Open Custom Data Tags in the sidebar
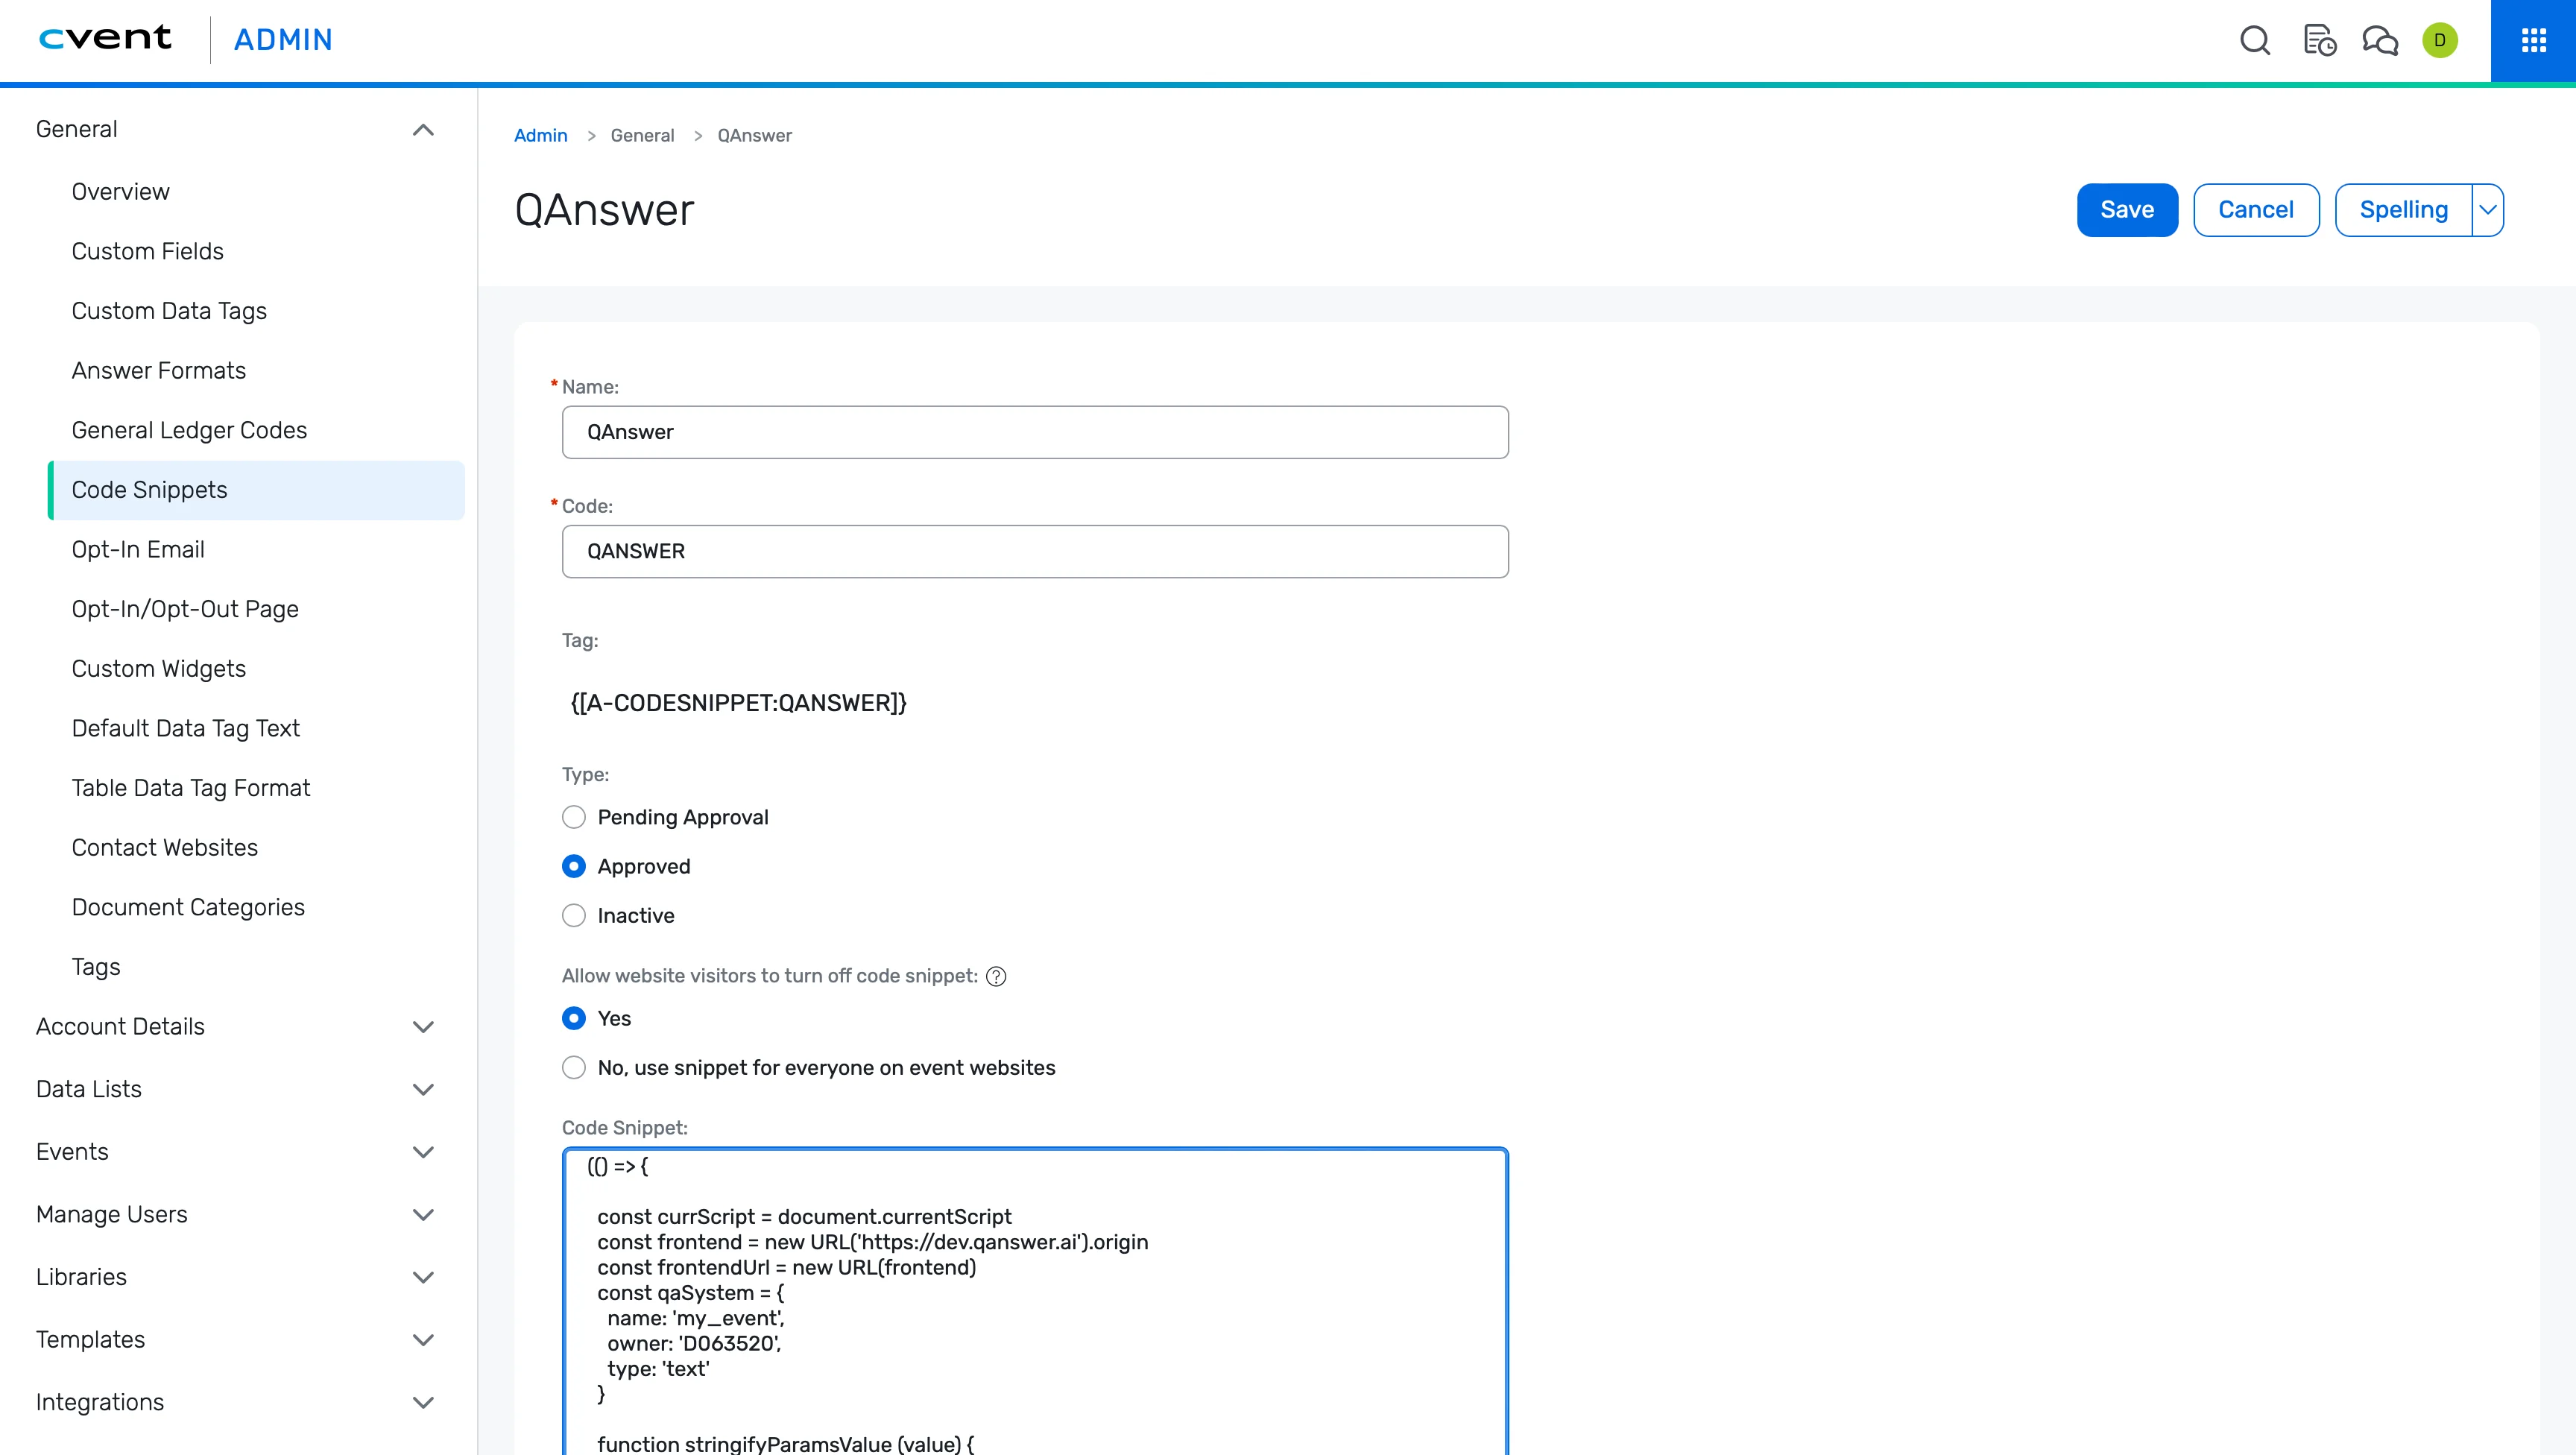2576x1455 pixels. [169, 311]
